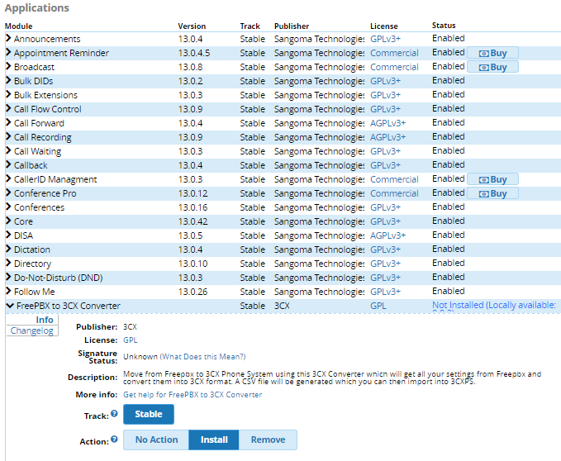The width and height of the screenshot is (561, 461).
Task: Click version 13.0.12 in Conference Pro row
Action: [x=193, y=193]
